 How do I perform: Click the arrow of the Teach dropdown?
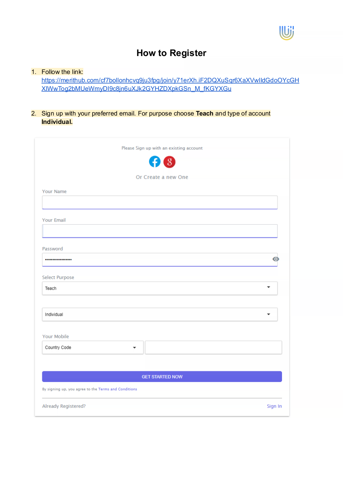[x=268, y=287]
